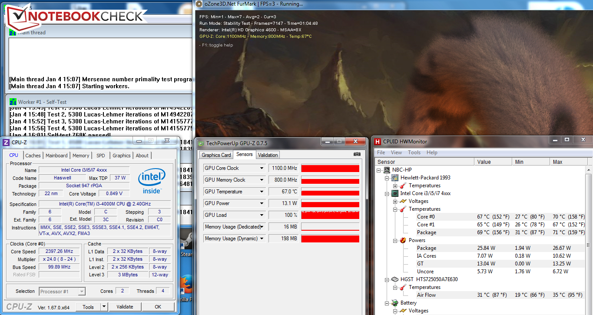Image resolution: width=593 pixels, height=315 pixels.
Task: Collapse the NBC-HP root node
Action: point(379,170)
